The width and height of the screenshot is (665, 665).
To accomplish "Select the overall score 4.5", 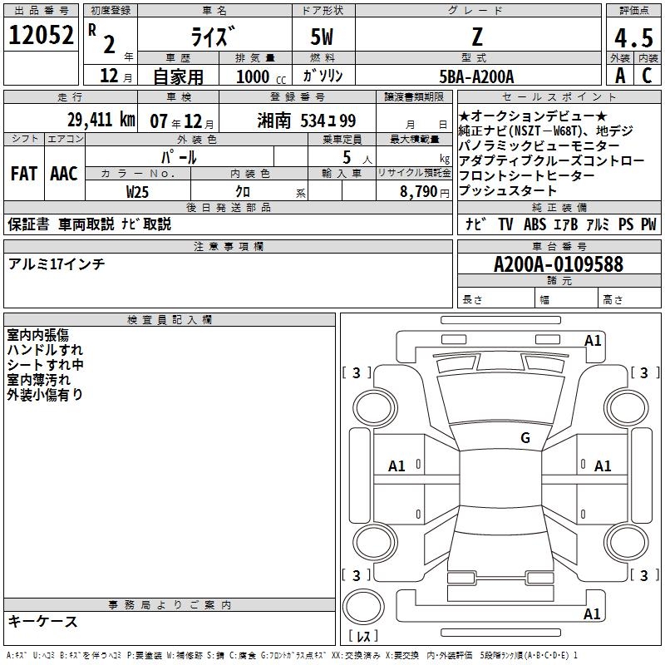I will [x=633, y=37].
